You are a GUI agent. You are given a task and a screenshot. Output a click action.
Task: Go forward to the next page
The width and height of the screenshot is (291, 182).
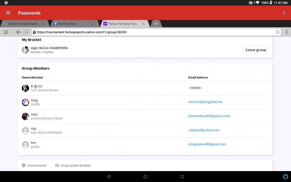coord(26,32)
